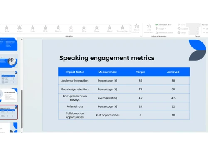Viewport: 208px width, 156px height.
Task: Click the # of opportunities cell
Action: [107, 115]
